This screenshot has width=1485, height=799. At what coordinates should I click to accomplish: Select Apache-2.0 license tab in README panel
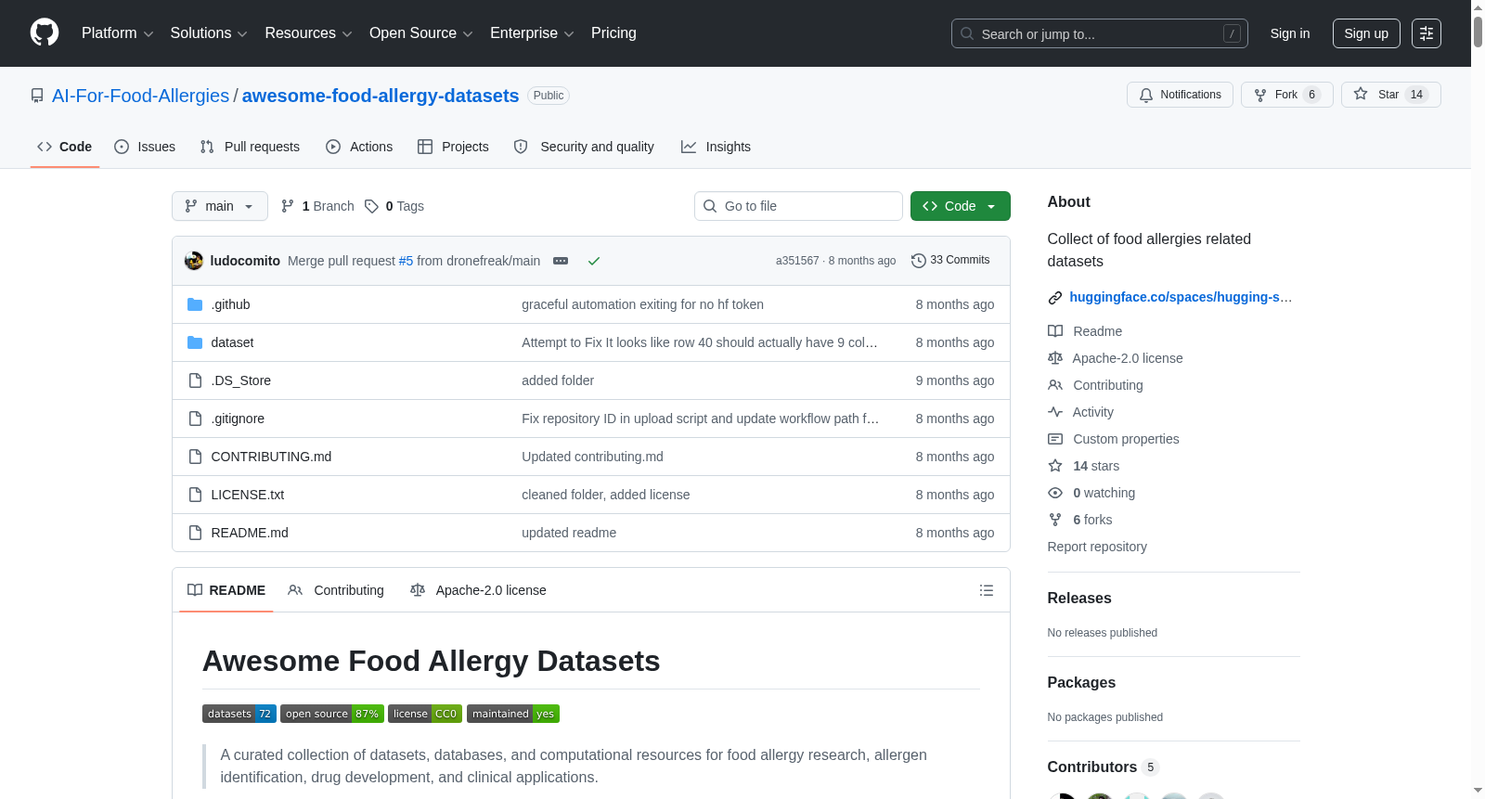[478, 590]
